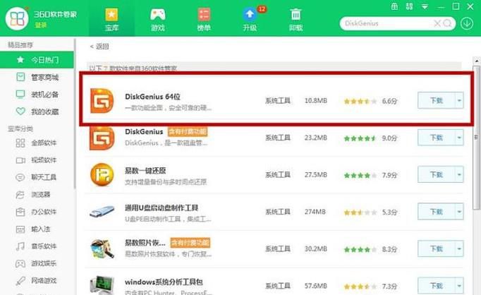Open the 榜单 tab
This screenshot has width=481, height=295.
tap(204, 19)
